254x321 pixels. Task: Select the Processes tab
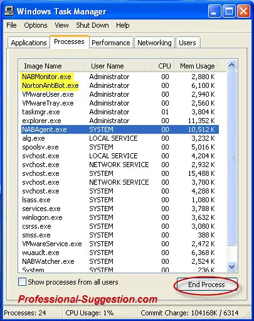pos(69,41)
